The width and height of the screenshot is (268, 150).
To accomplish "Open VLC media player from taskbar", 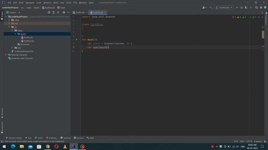I will coord(65,146).
